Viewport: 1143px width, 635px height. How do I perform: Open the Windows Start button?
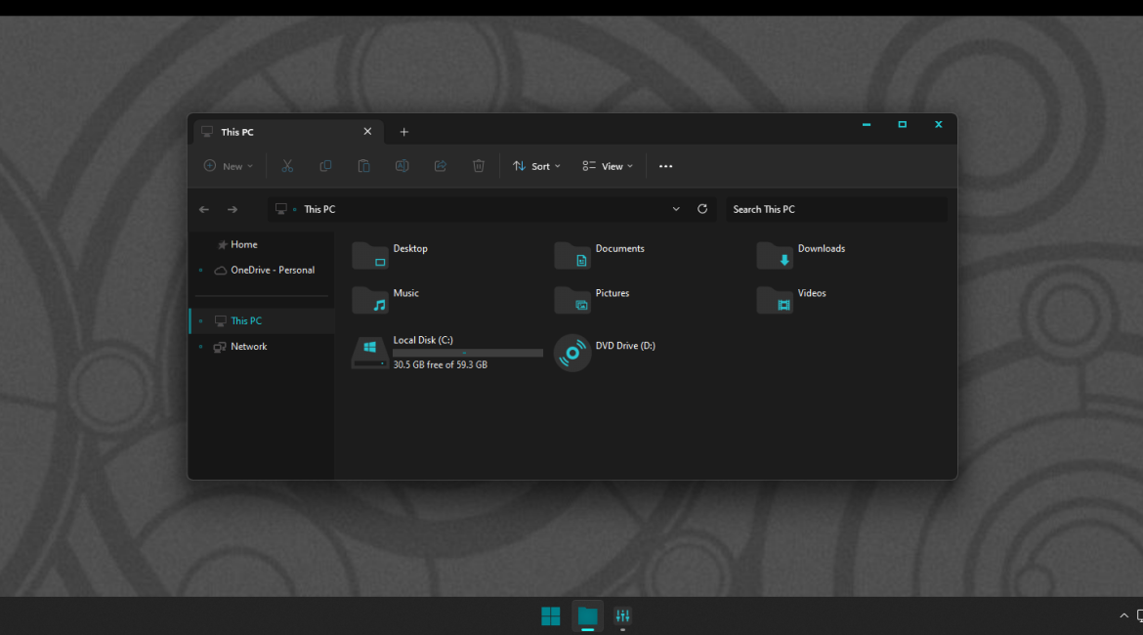coord(551,615)
